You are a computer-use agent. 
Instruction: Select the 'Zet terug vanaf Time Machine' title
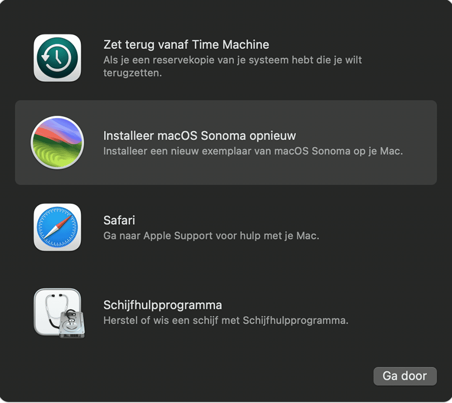click(186, 45)
